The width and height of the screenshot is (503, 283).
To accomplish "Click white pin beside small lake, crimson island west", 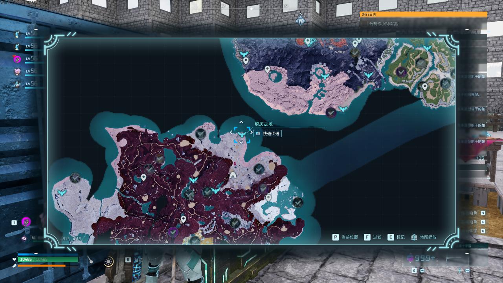I will pyautogui.click(x=143, y=178).
